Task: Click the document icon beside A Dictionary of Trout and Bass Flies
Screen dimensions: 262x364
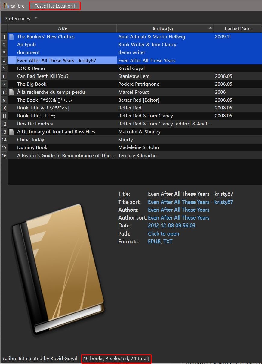Action: click(x=12, y=132)
